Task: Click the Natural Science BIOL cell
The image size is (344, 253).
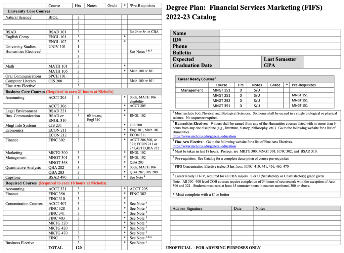Action: tap(59, 17)
